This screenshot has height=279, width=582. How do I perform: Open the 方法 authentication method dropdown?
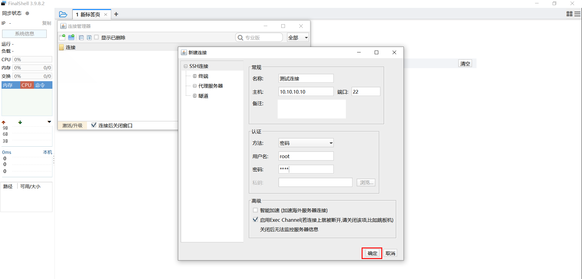[306, 143]
